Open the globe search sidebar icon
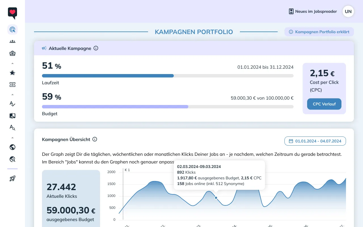363x227 pixels. (12, 159)
